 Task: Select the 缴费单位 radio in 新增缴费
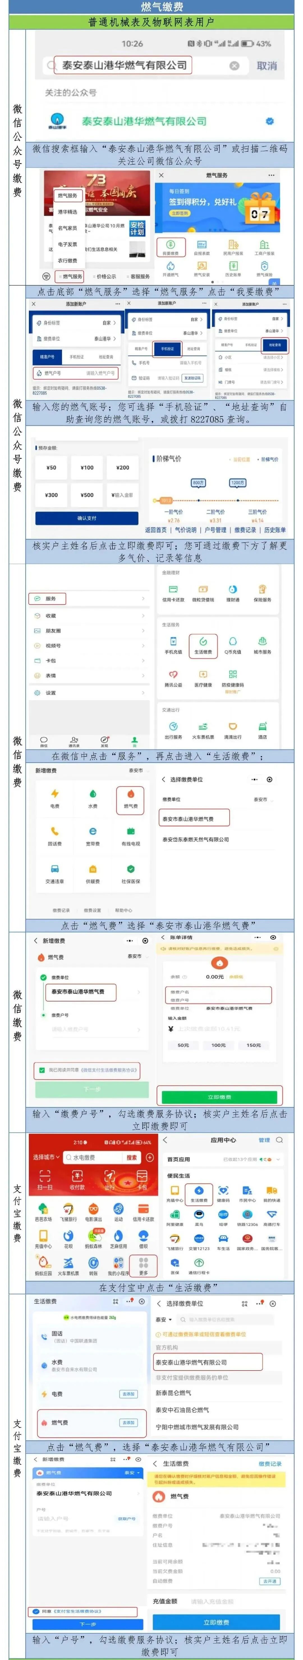pyautogui.click(x=43, y=978)
